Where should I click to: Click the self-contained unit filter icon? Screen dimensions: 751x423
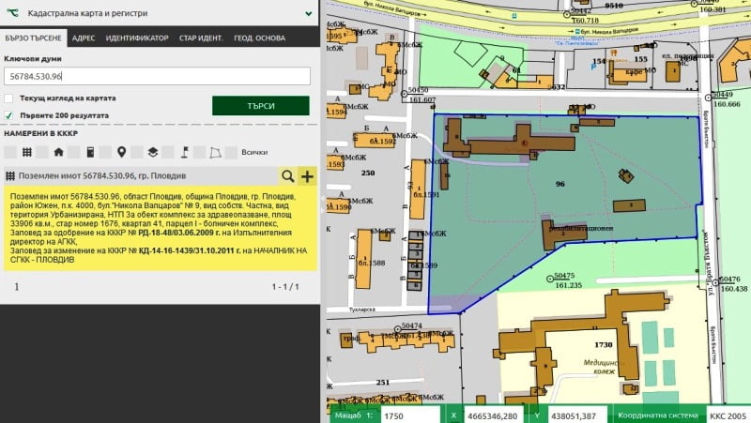tap(90, 152)
